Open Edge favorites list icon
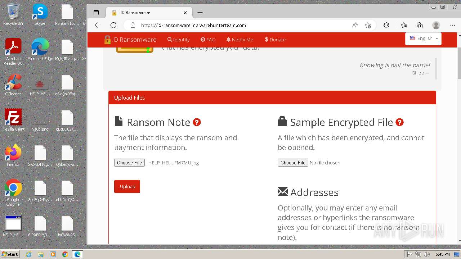Image resolution: width=461 pixels, height=259 pixels. point(404,25)
